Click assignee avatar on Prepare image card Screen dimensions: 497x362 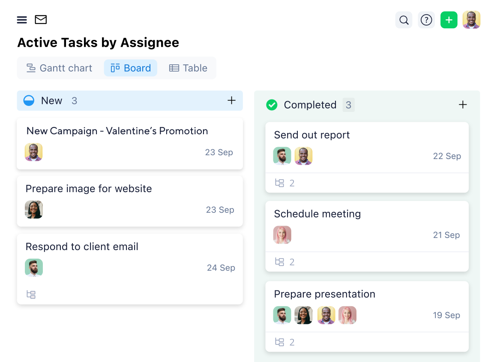33,210
